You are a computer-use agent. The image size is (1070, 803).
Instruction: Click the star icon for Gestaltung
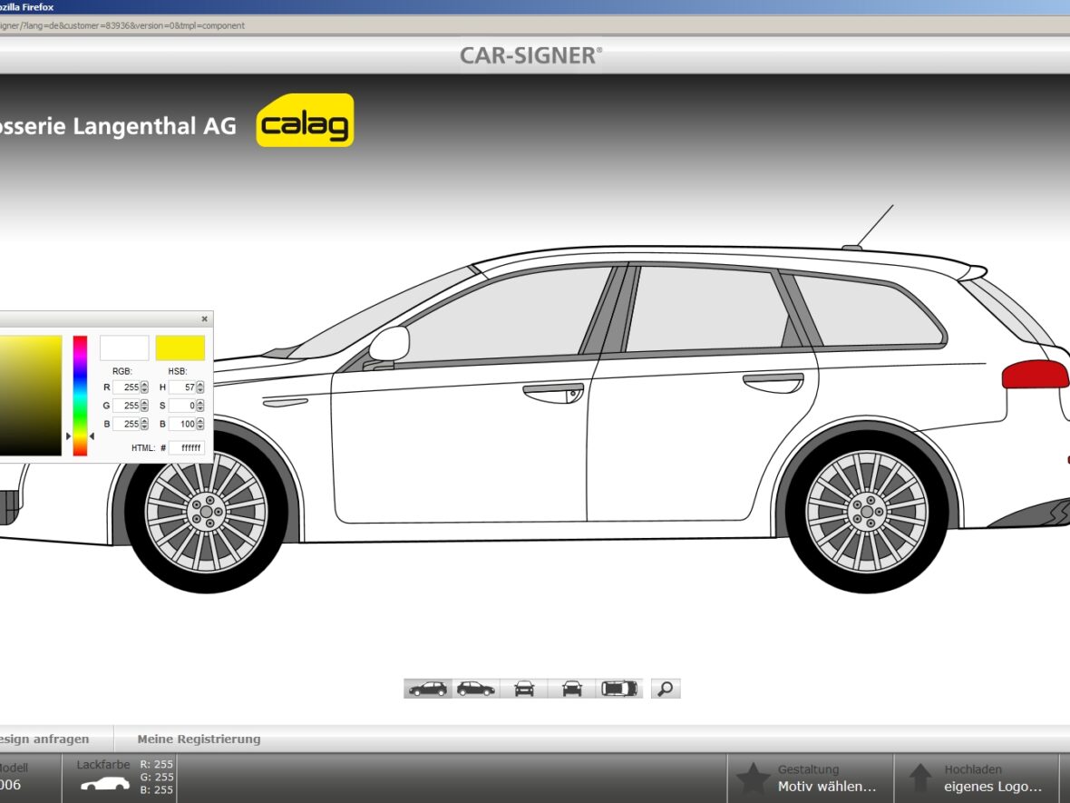[x=753, y=779]
